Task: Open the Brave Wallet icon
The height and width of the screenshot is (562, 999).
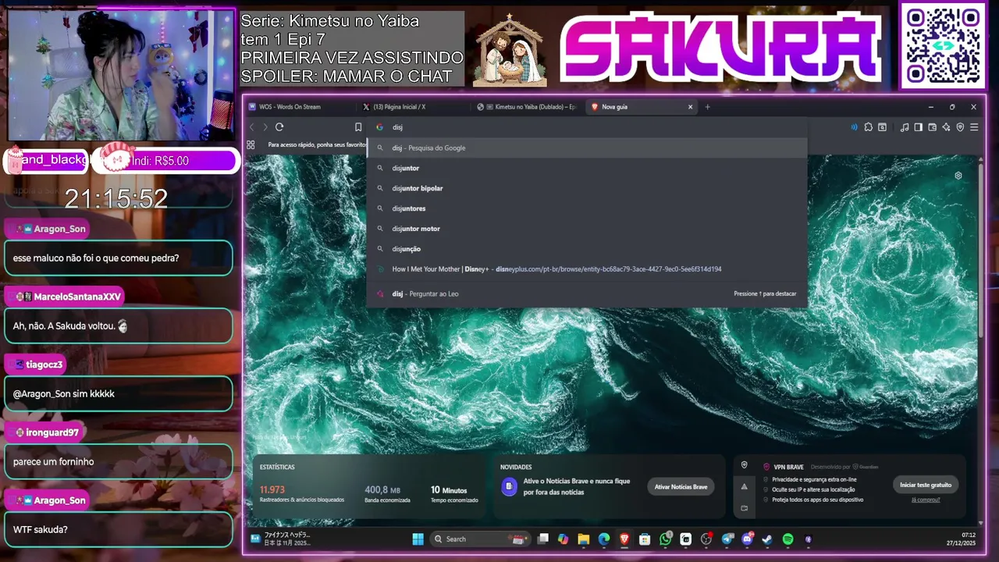Action: (933, 127)
